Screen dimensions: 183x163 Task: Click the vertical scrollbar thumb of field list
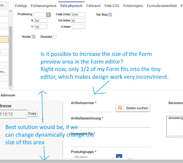point(10,56)
